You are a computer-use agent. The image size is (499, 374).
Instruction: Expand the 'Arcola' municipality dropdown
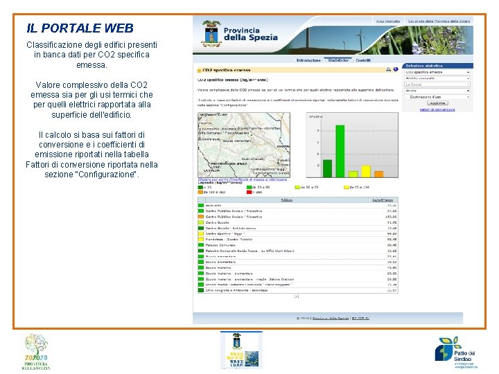(437, 91)
